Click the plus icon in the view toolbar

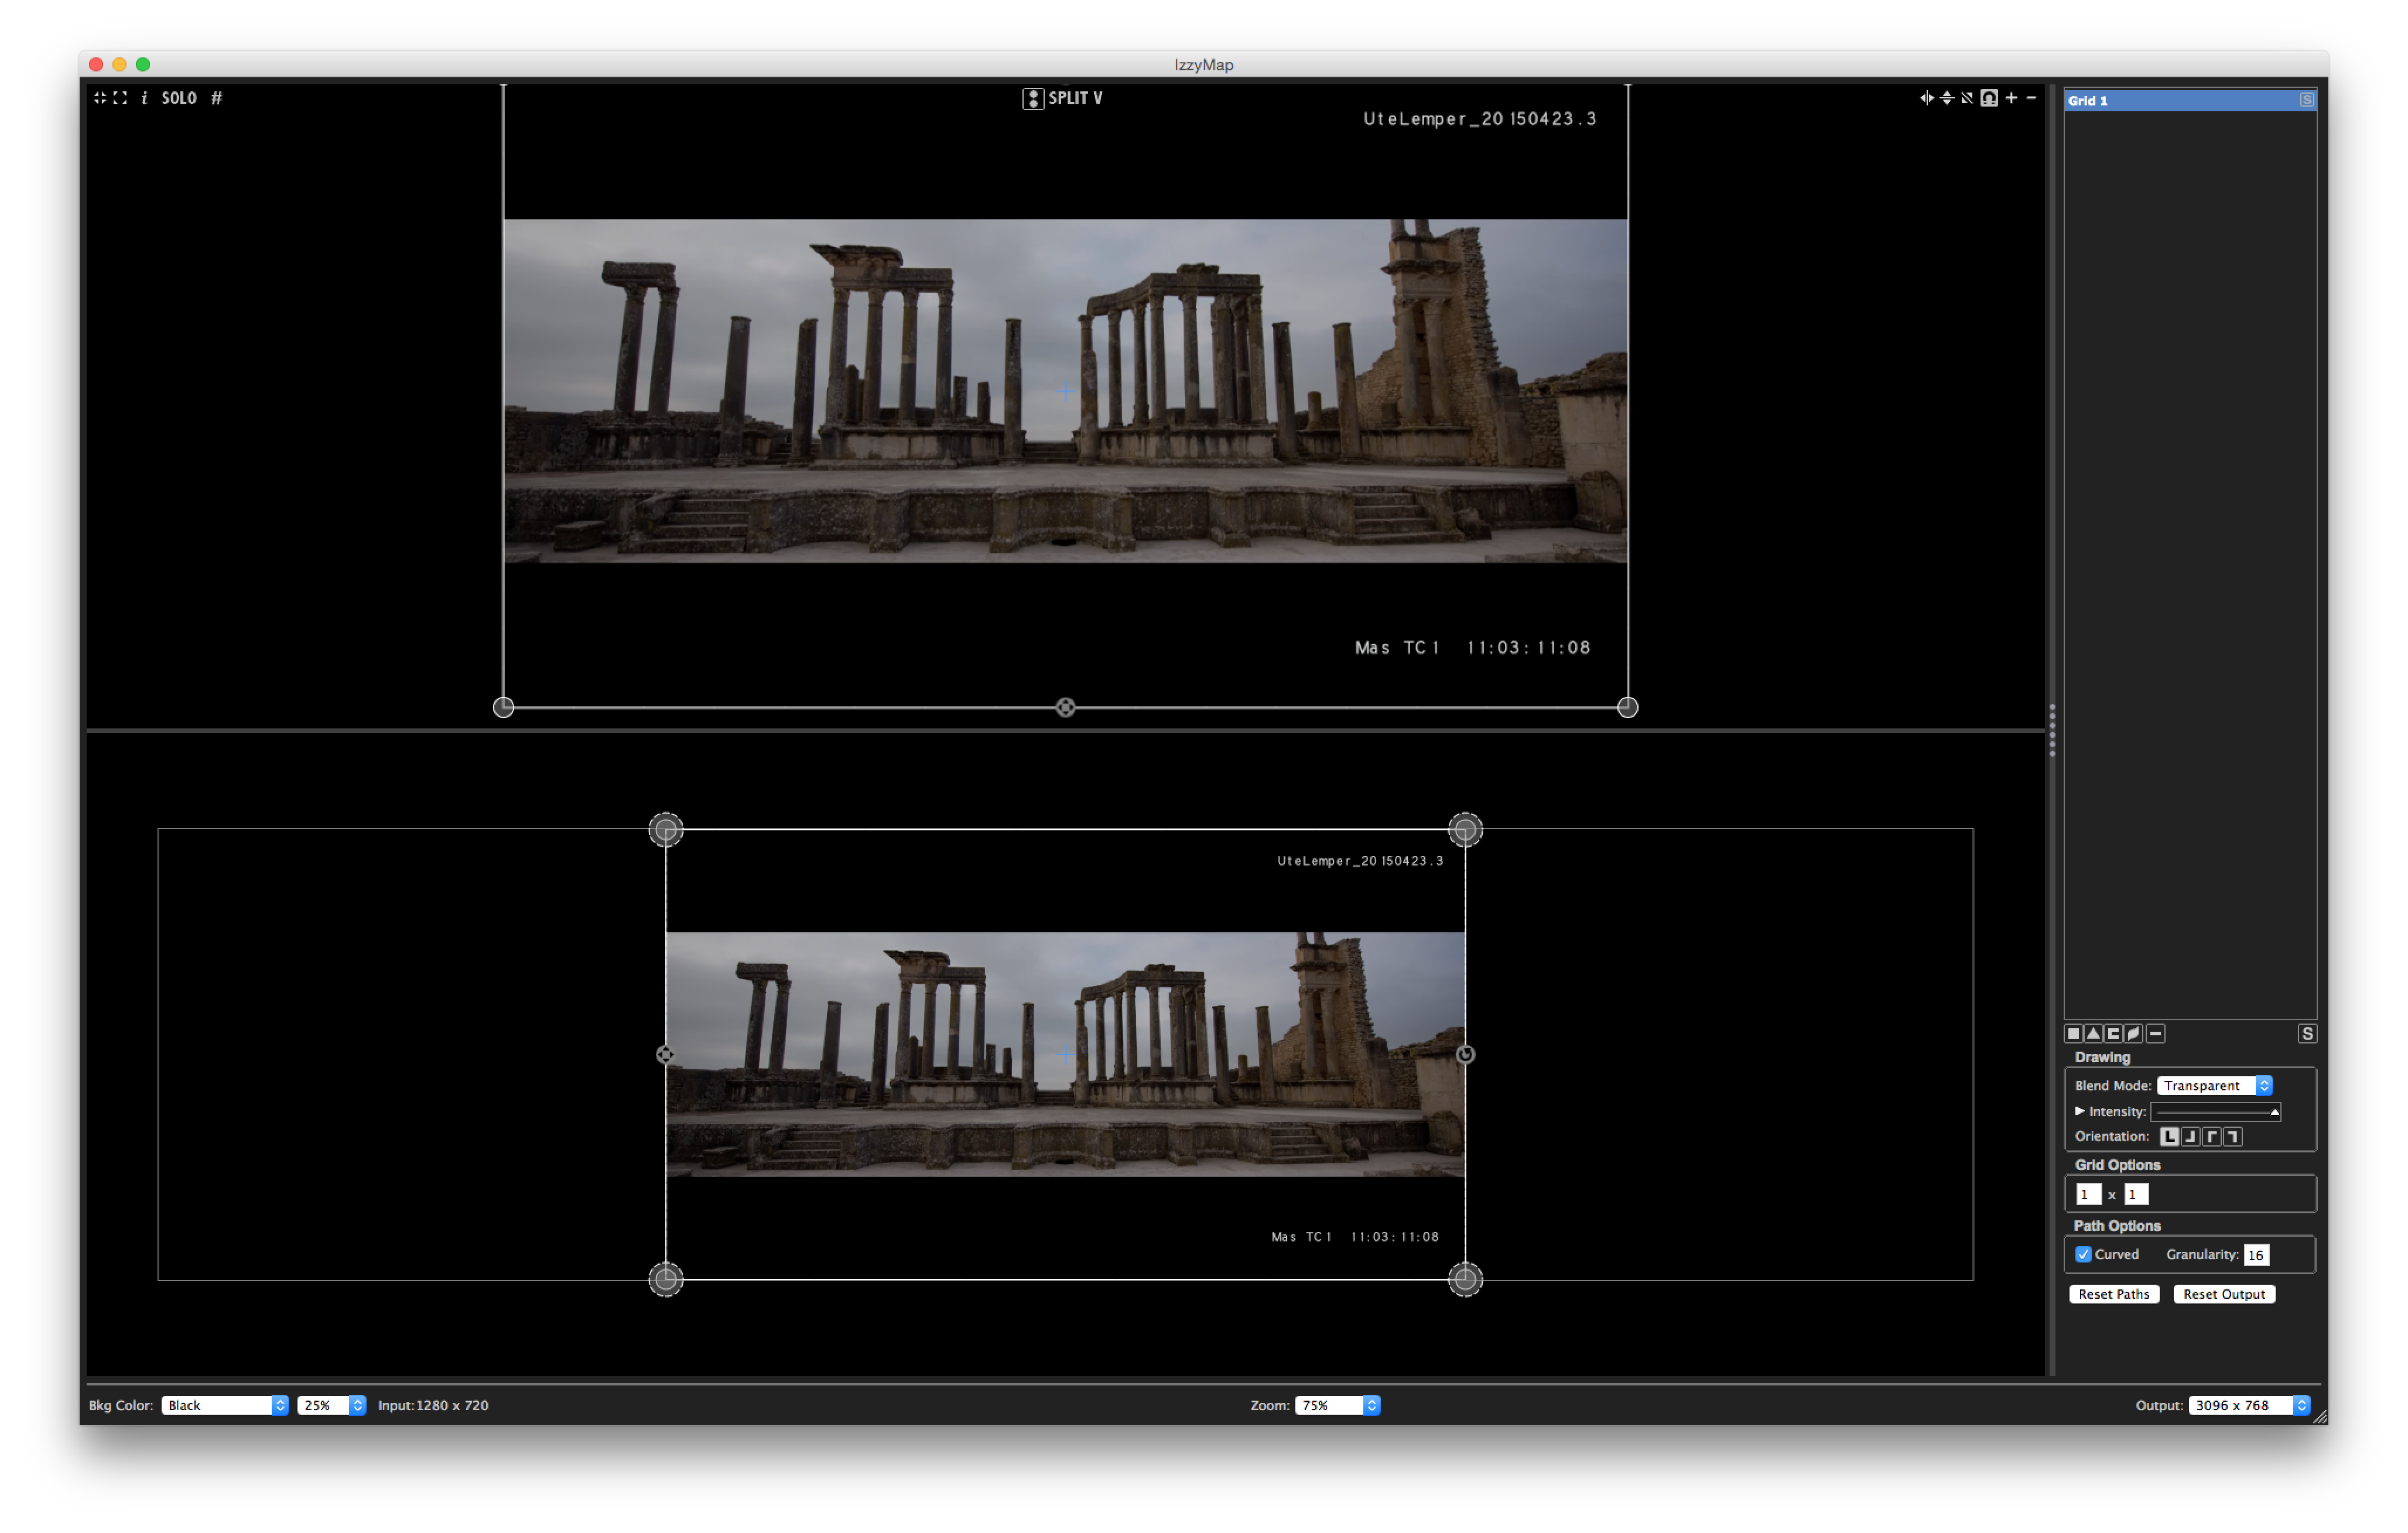coord(2011,98)
